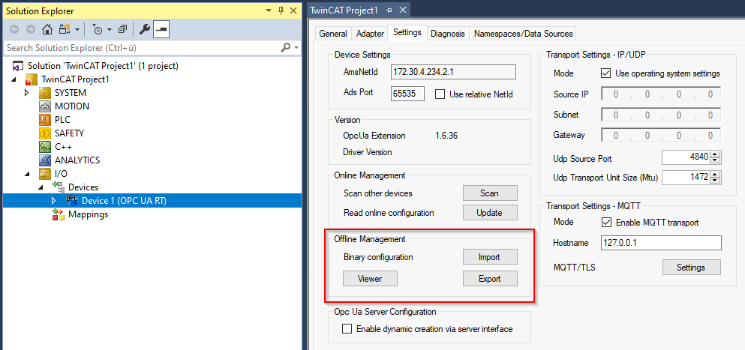Click the Home icon in Solution Explorer toolbar
Screen dimensions: 745x350
coord(47,30)
